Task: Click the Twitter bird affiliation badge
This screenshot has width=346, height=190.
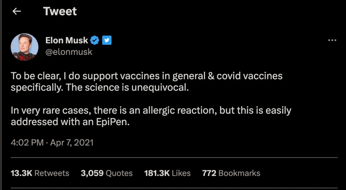Action: [107, 41]
